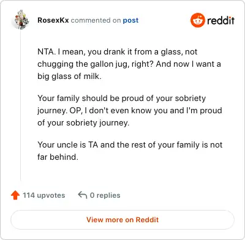Click the curved reply arrow icon
Screen dimensions: 245x240
click(x=83, y=195)
